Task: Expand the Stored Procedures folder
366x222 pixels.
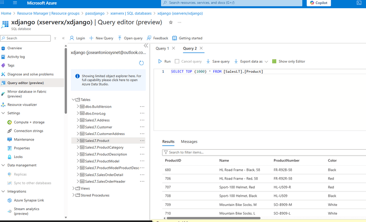Action: (74, 195)
